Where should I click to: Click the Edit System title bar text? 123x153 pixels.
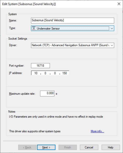29,4
